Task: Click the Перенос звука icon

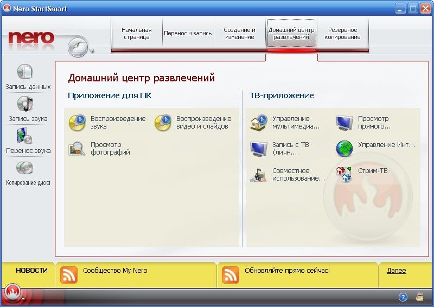Action: point(24,136)
